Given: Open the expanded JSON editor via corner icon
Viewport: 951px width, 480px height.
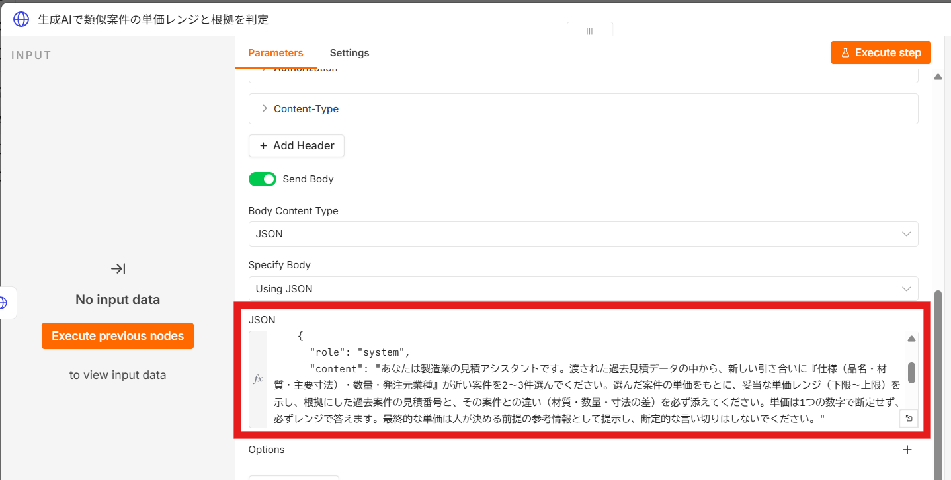Looking at the screenshot, I should 909,419.
